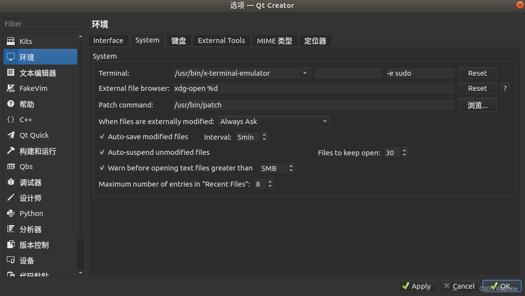Open the 版本控制 category icon
Screen dimensions: 525x296
(11, 245)
